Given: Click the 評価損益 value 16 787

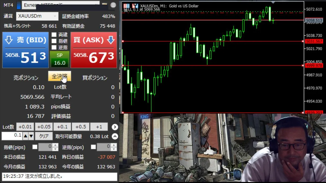Looking at the screenshot, I should 36,116.
